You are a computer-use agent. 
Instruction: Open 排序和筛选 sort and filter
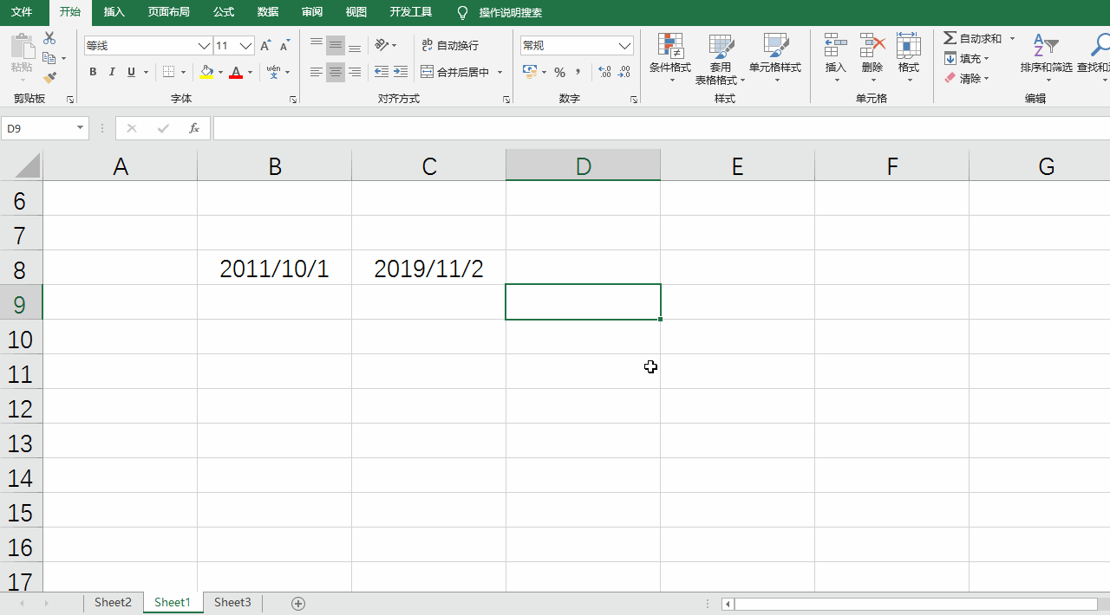click(x=1047, y=58)
